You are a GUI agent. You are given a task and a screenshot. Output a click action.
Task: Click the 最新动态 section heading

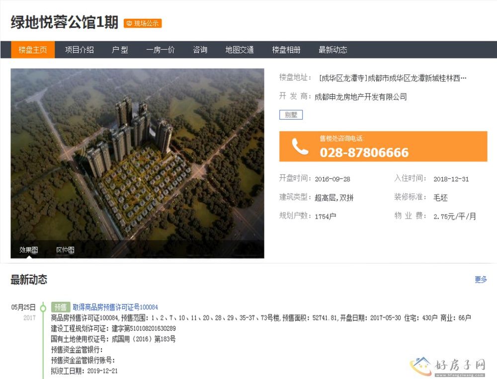29,280
